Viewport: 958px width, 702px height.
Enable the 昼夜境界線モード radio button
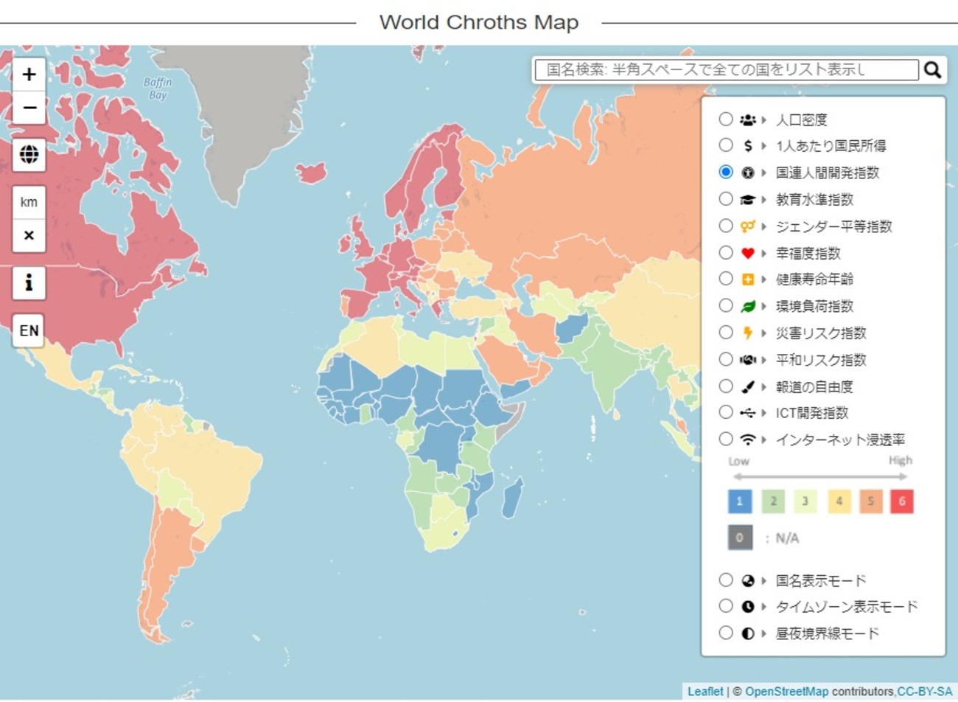726,633
